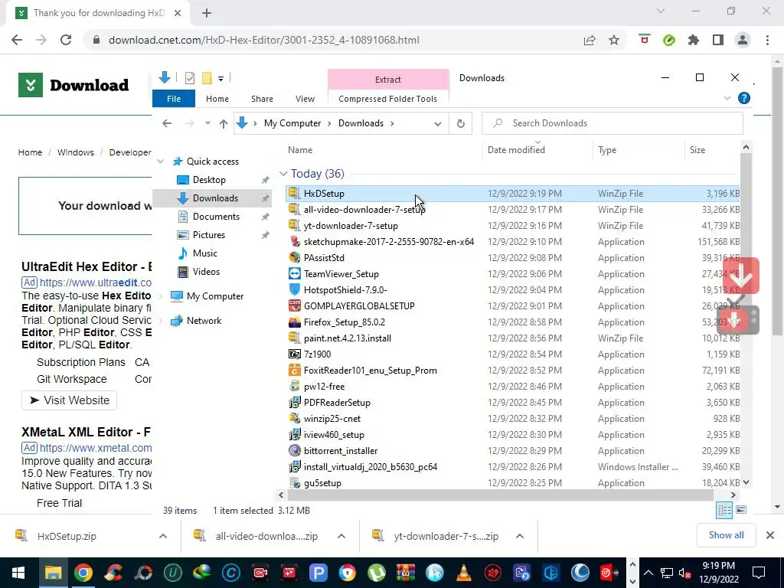Visit Website button on UltraEdit ad

[x=69, y=400]
